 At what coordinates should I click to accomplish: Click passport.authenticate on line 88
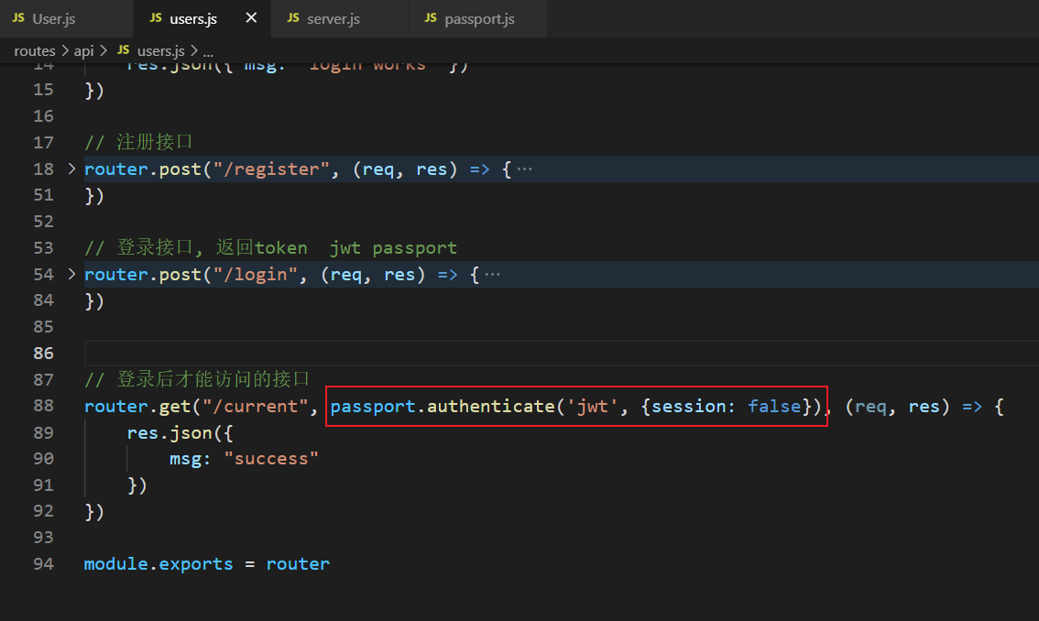tap(443, 407)
